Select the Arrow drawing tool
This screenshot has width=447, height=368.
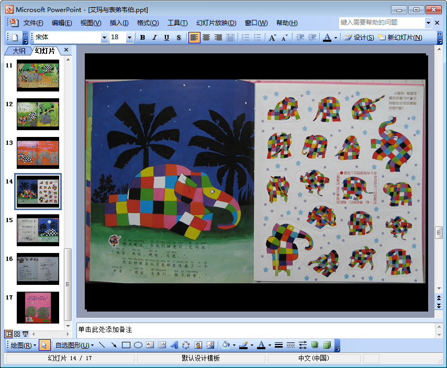(114, 345)
